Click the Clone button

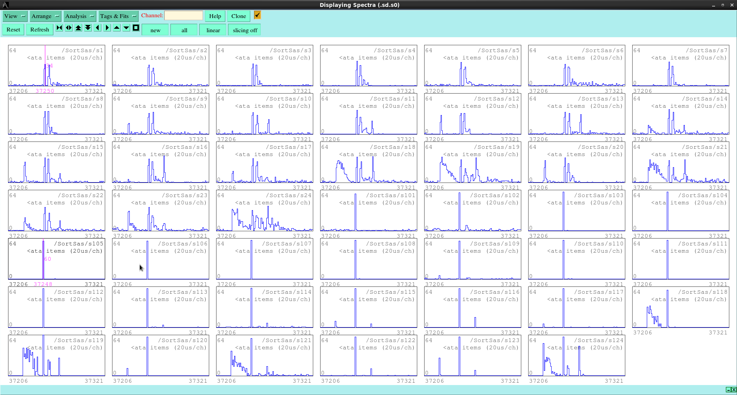point(239,16)
